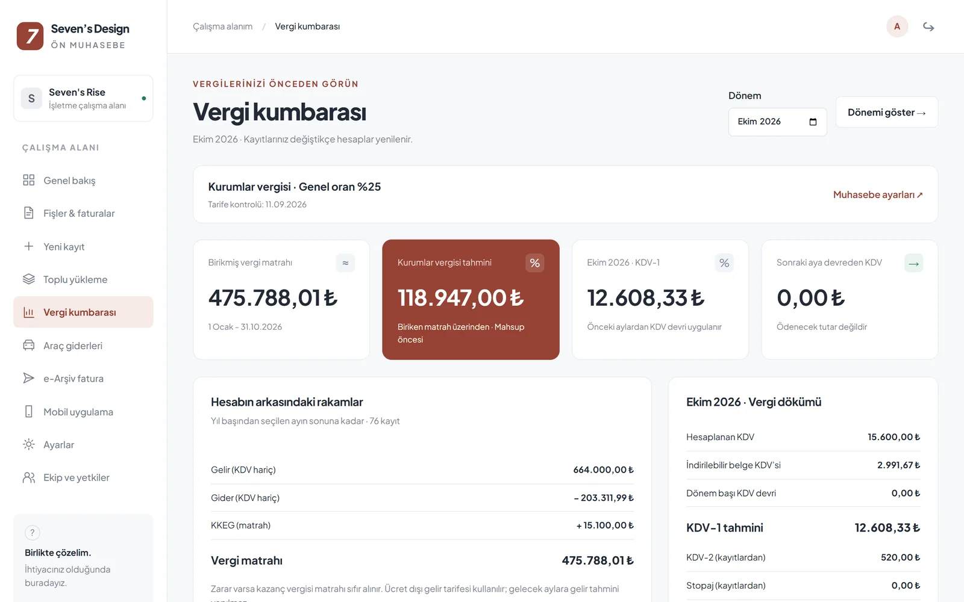Click the user avatar A

coord(897,26)
